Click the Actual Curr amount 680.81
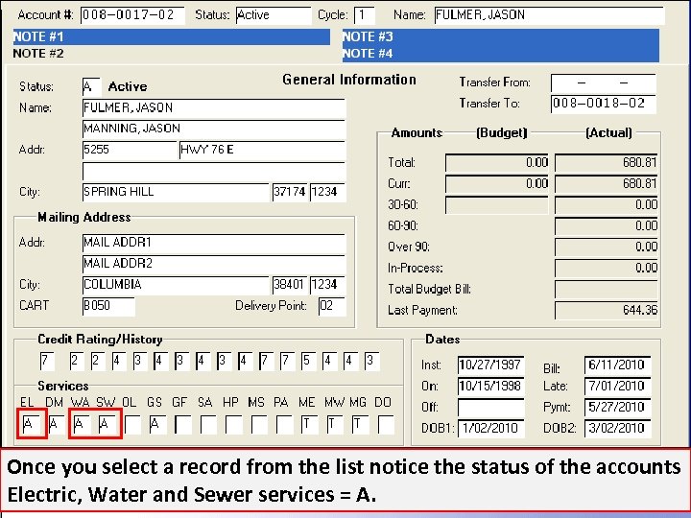The width and height of the screenshot is (691, 518). coord(606,184)
